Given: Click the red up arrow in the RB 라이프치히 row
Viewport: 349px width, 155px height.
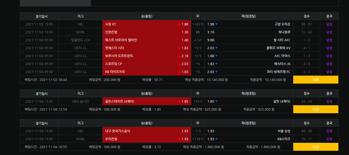Looking at the screenshot, I should (179, 72).
